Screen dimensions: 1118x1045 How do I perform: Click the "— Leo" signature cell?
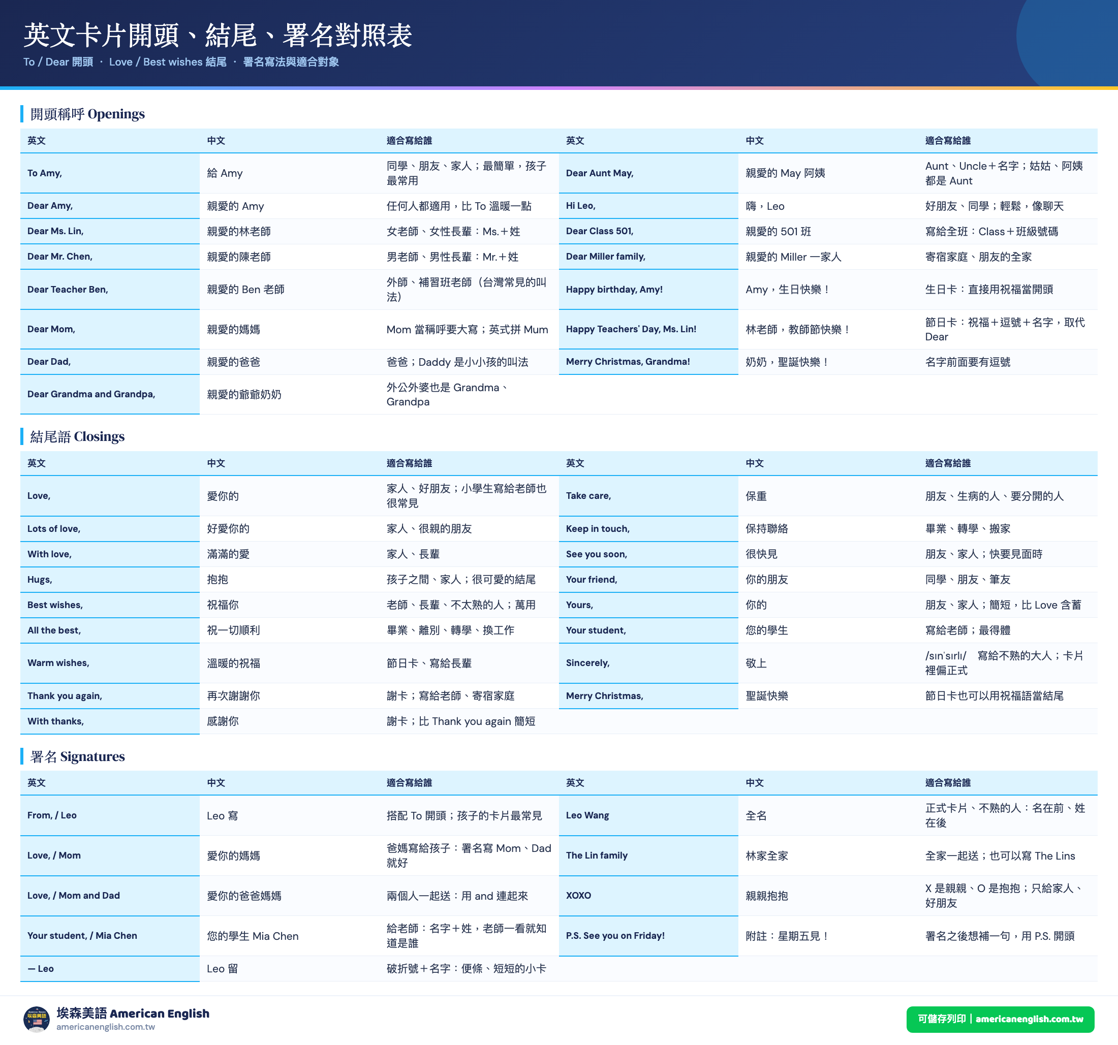110,969
